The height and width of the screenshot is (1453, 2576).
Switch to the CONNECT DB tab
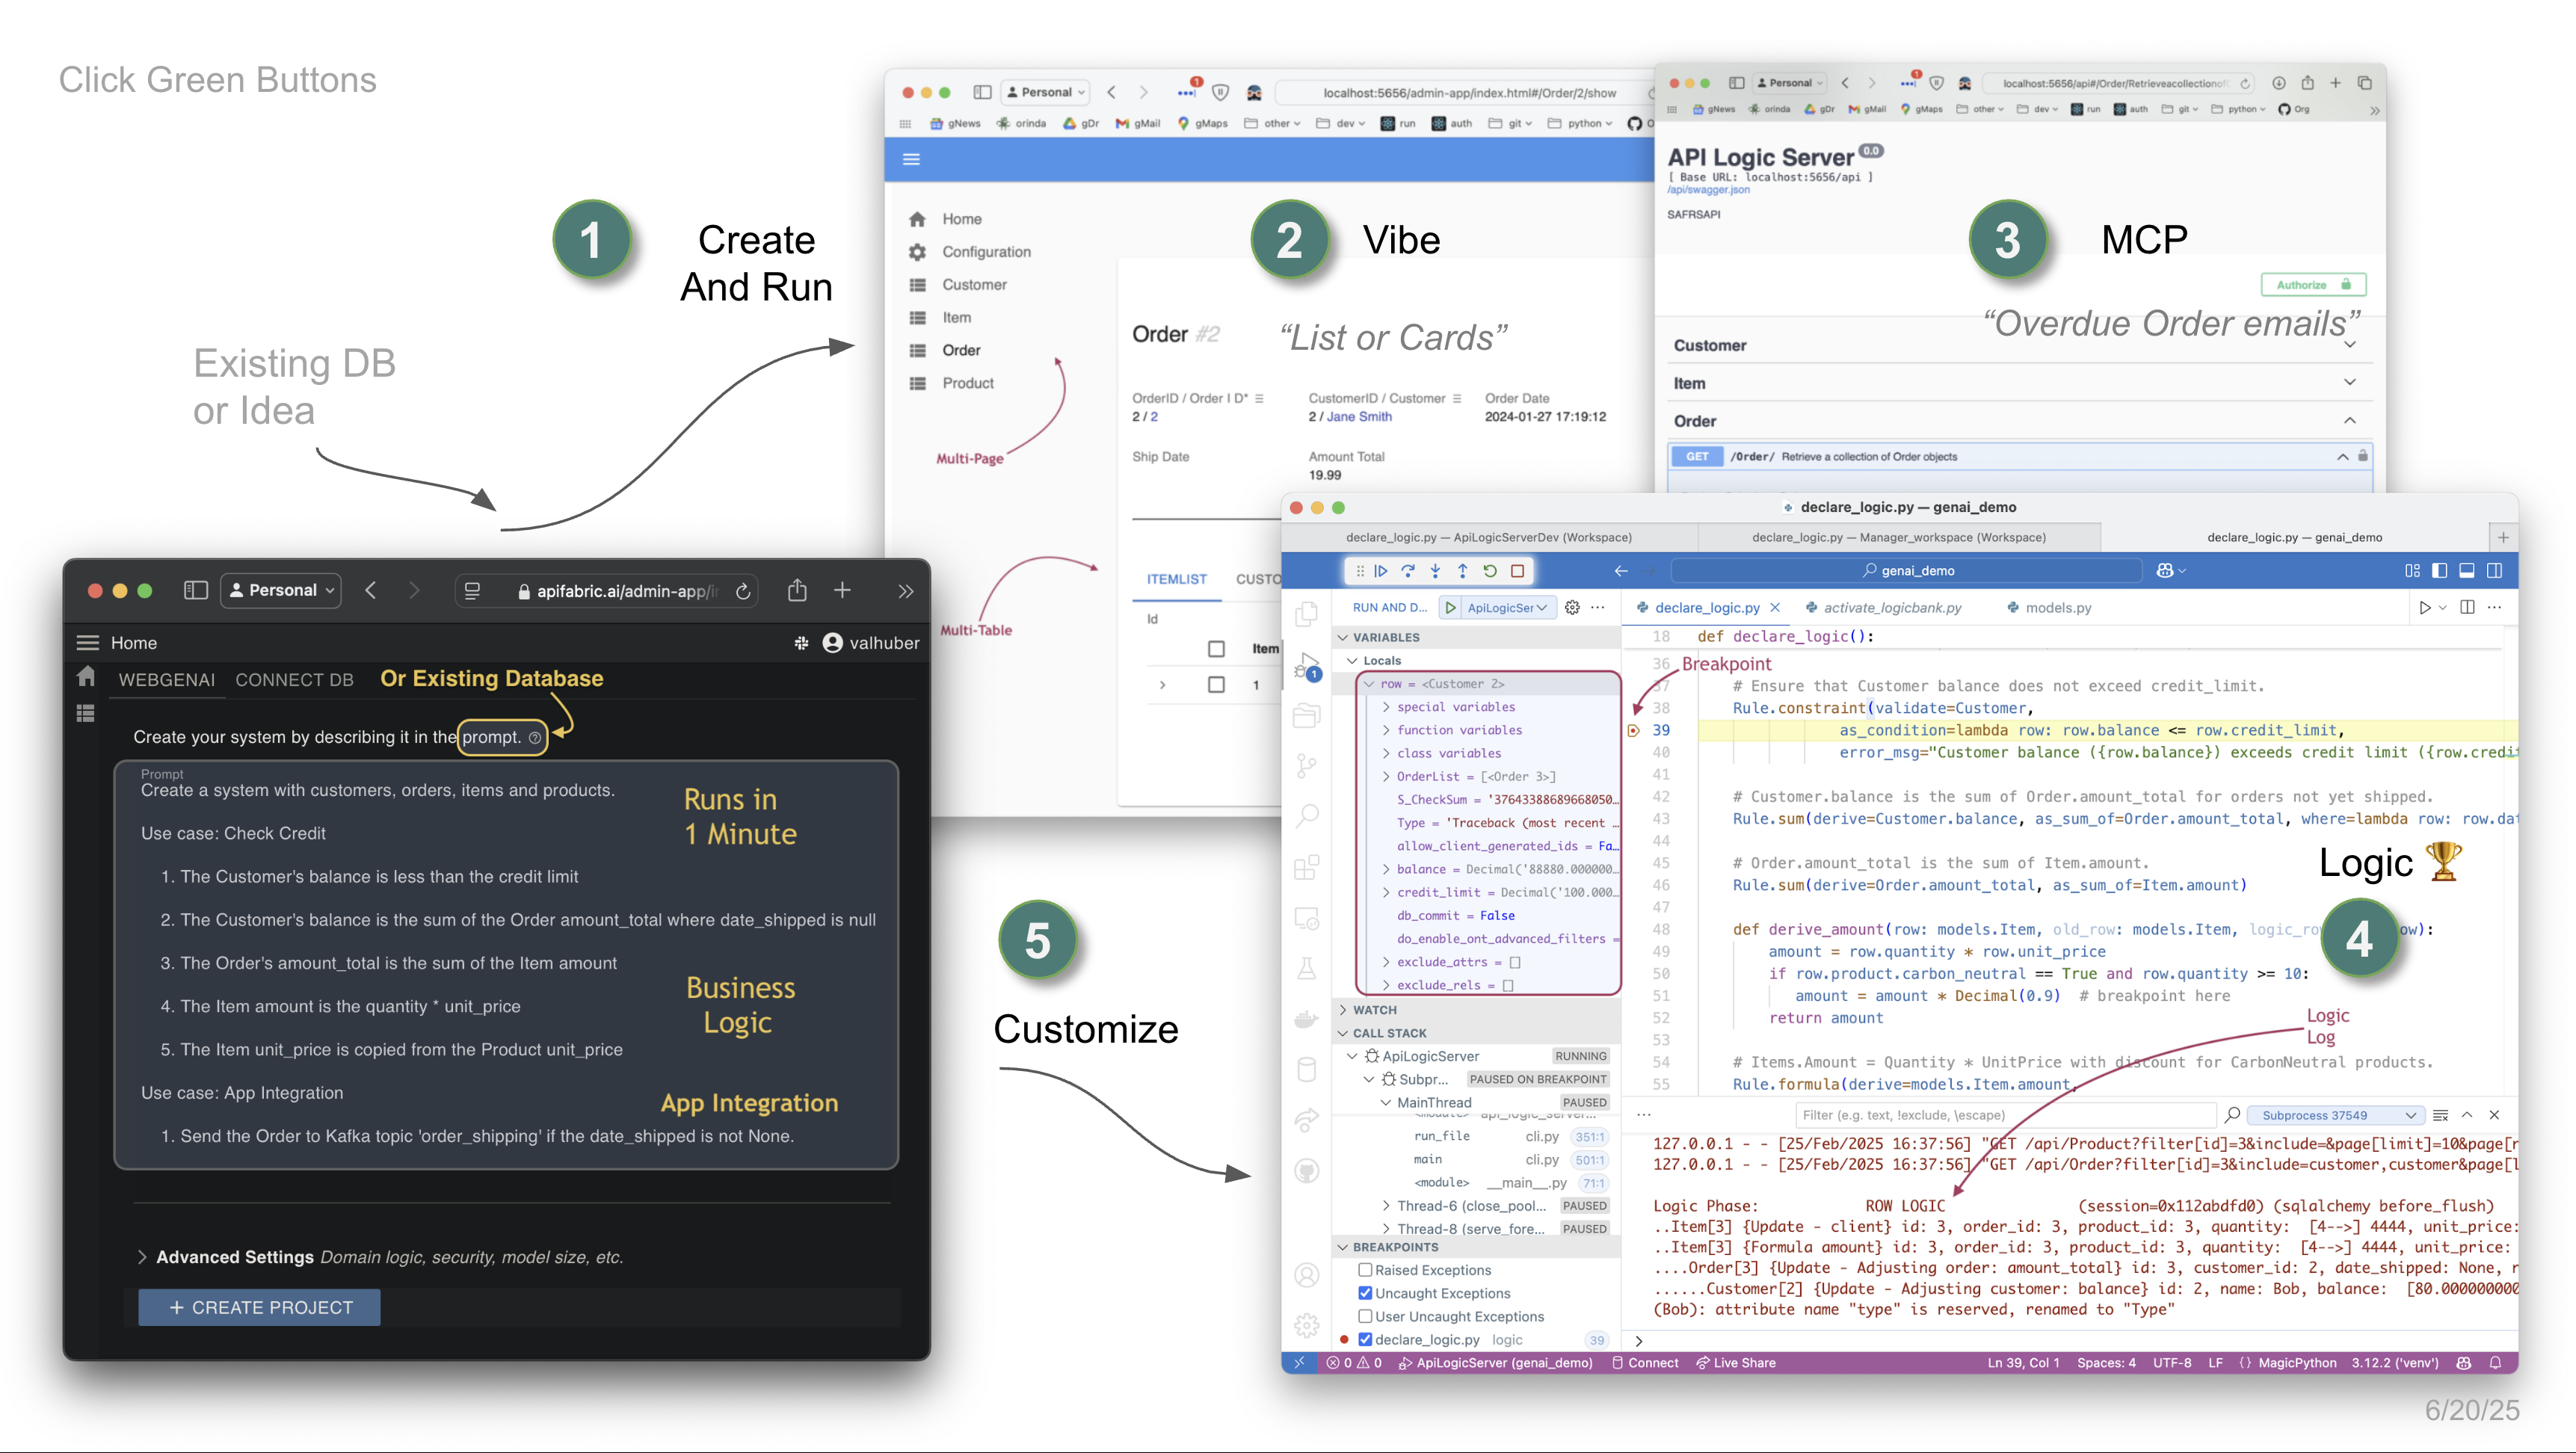point(294,680)
